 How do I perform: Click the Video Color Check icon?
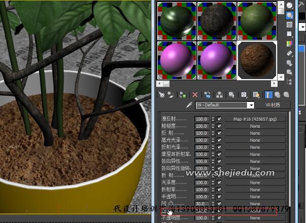(290, 44)
